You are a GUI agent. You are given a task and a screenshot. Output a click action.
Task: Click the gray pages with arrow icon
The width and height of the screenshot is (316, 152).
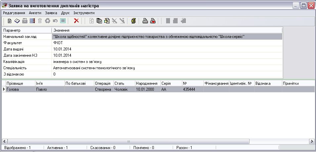point(183,21)
